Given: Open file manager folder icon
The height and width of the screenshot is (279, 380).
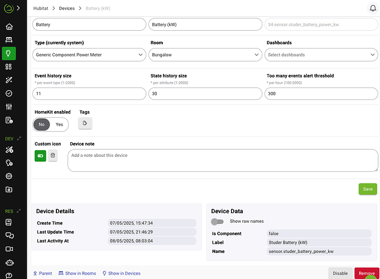Looking at the screenshot, I should point(9,190).
